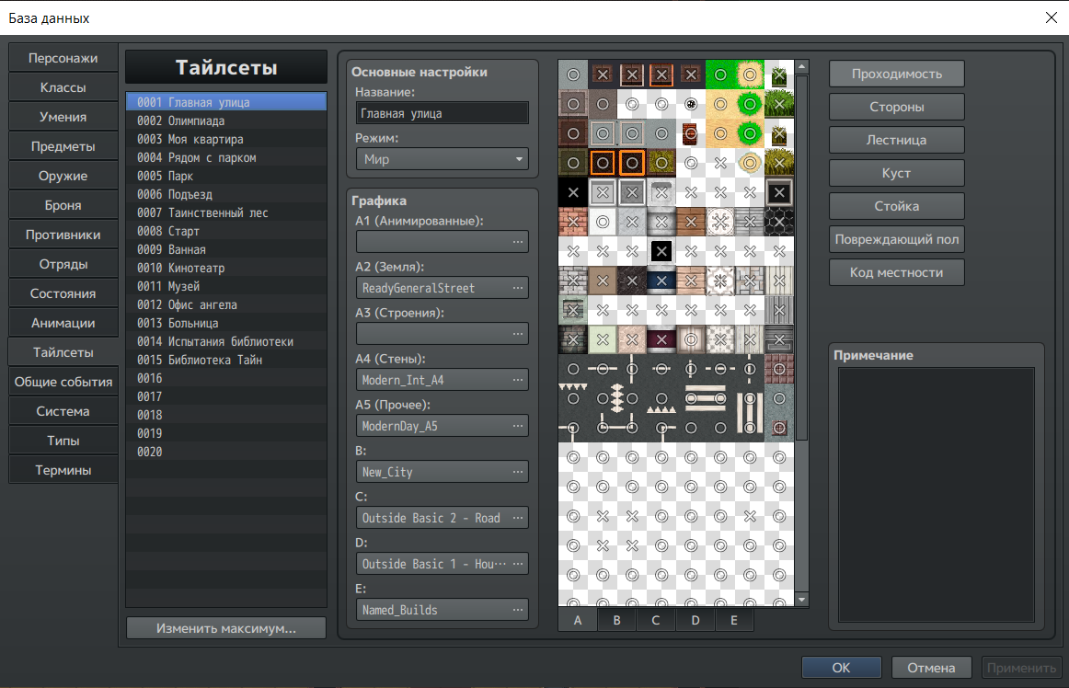
Task: Switch tile palette to tab C
Action: 656,620
